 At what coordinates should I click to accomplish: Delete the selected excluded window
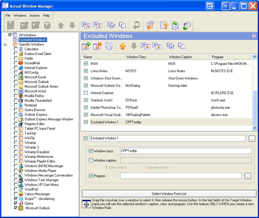pos(97,46)
